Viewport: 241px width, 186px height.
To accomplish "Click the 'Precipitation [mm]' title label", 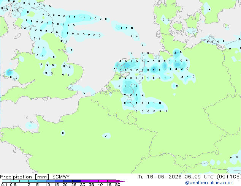I will [25, 177].
